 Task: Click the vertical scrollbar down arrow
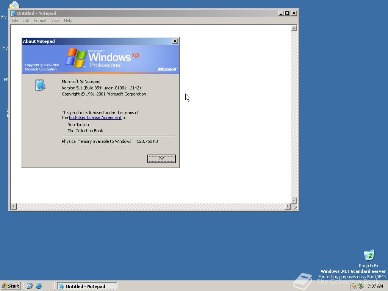294,200
